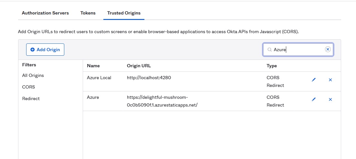The width and height of the screenshot is (356, 159).
Task: Delete the Azure Local origin entry
Action: (x=330, y=80)
